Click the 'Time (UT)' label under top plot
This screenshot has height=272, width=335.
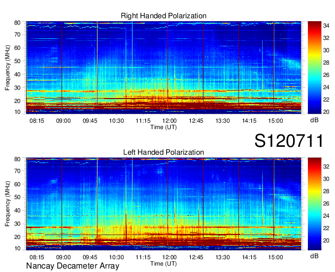click(x=164, y=127)
